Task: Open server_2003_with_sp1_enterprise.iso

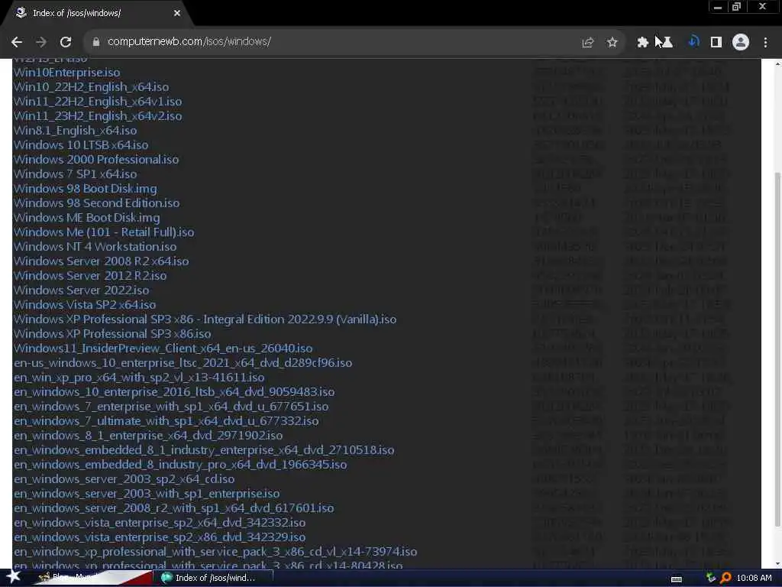Action: point(146,493)
